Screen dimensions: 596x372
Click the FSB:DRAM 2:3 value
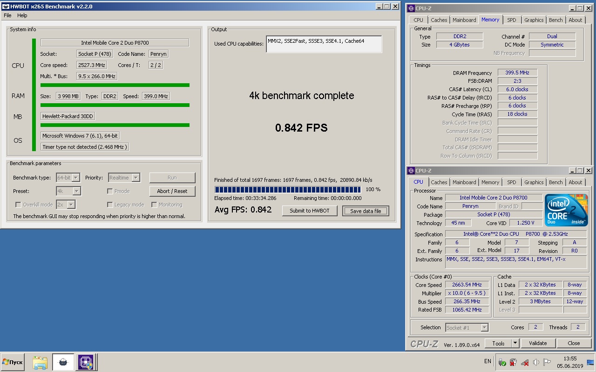point(517,81)
